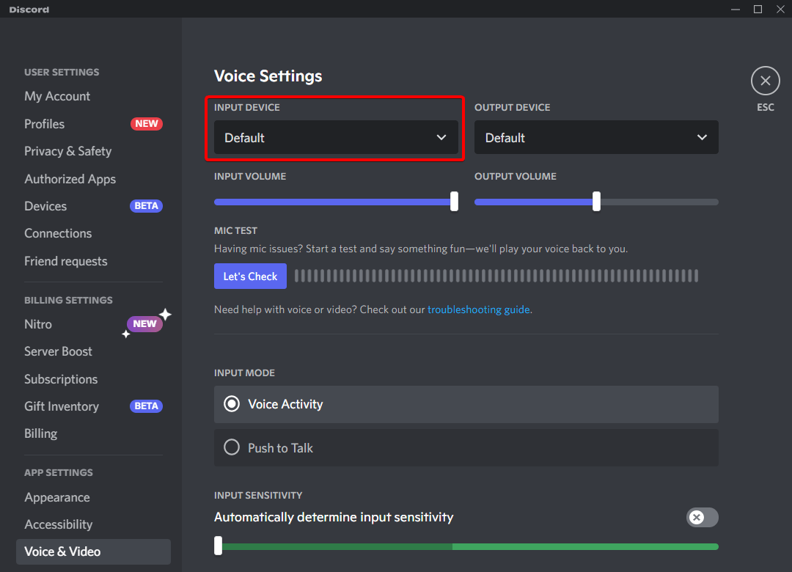Open the Input Device dropdown
This screenshot has width=792, height=572.
tap(334, 137)
